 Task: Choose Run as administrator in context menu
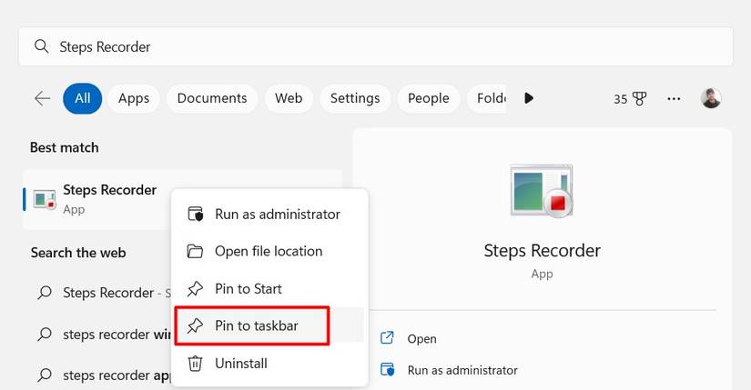click(277, 215)
